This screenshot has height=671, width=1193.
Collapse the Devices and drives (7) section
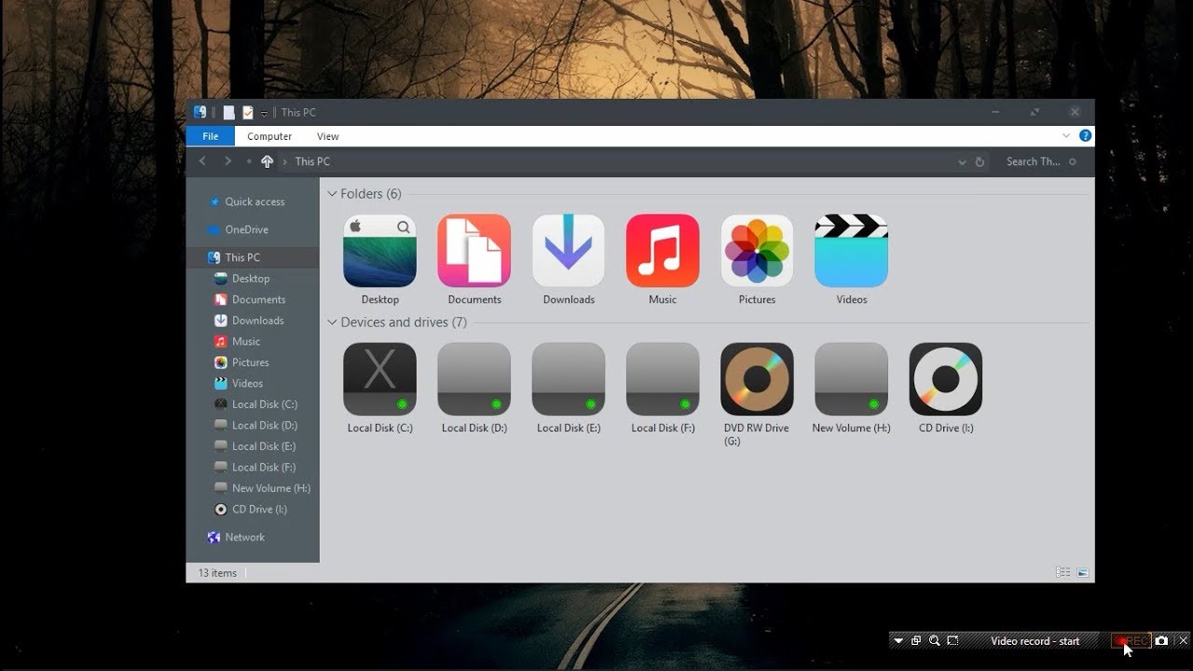click(x=332, y=322)
